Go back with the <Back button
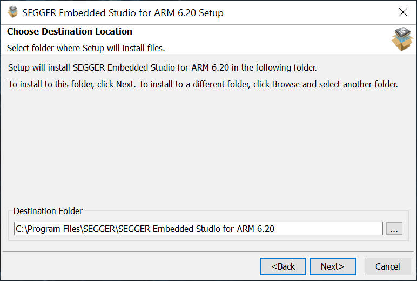Viewport: 417px width, 281px height. pos(283,266)
